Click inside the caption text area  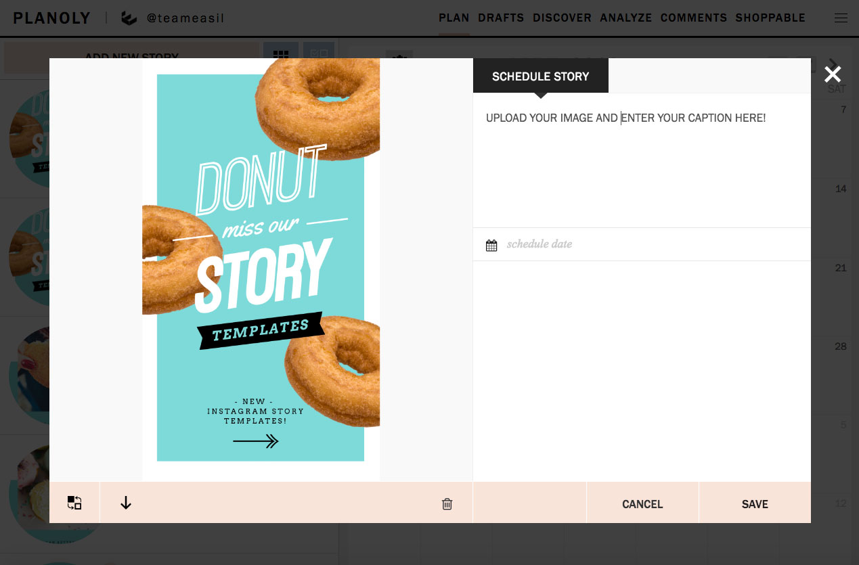[641, 169]
